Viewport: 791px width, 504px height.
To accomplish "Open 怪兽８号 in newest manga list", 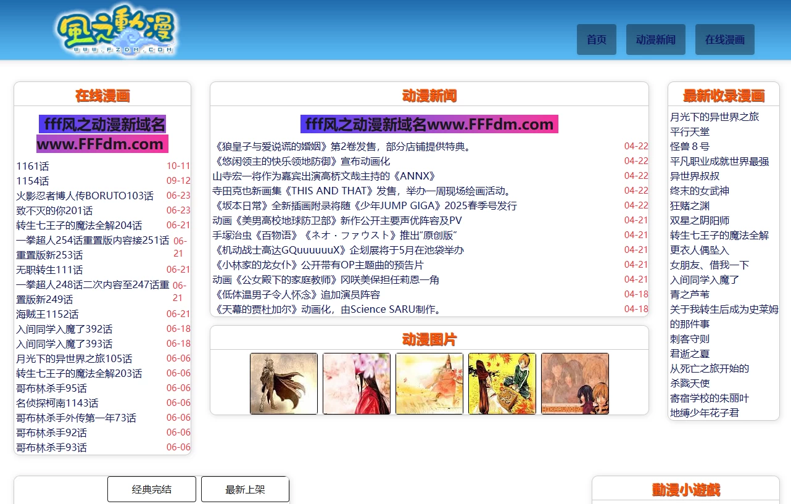I will pos(690,146).
